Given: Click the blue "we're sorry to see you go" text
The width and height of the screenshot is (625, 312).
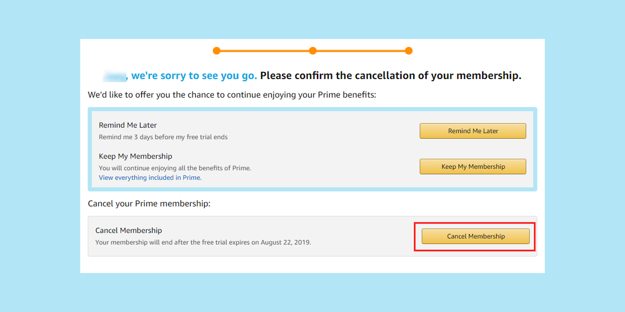Looking at the screenshot, I should tap(194, 76).
